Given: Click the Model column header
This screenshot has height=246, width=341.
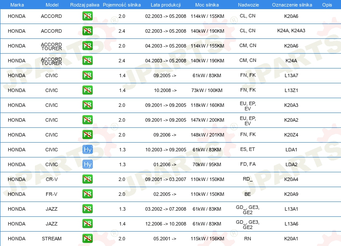Looking at the screenshot, I should (52, 5).
